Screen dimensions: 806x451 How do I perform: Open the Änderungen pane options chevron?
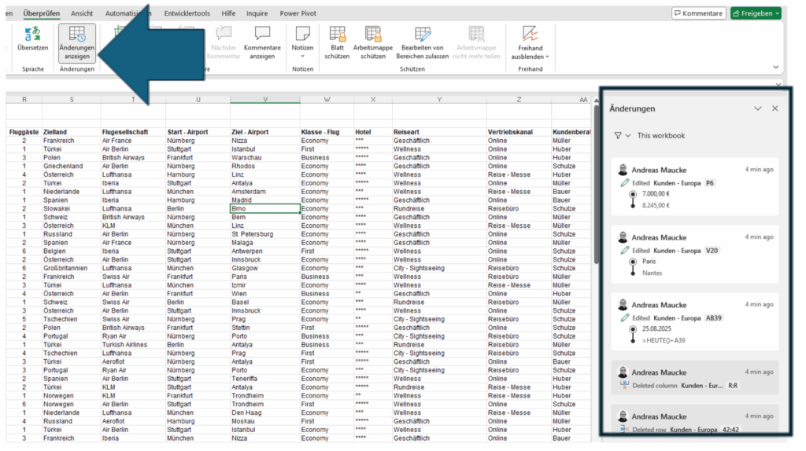pyautogui.click(x=758, y=108)
